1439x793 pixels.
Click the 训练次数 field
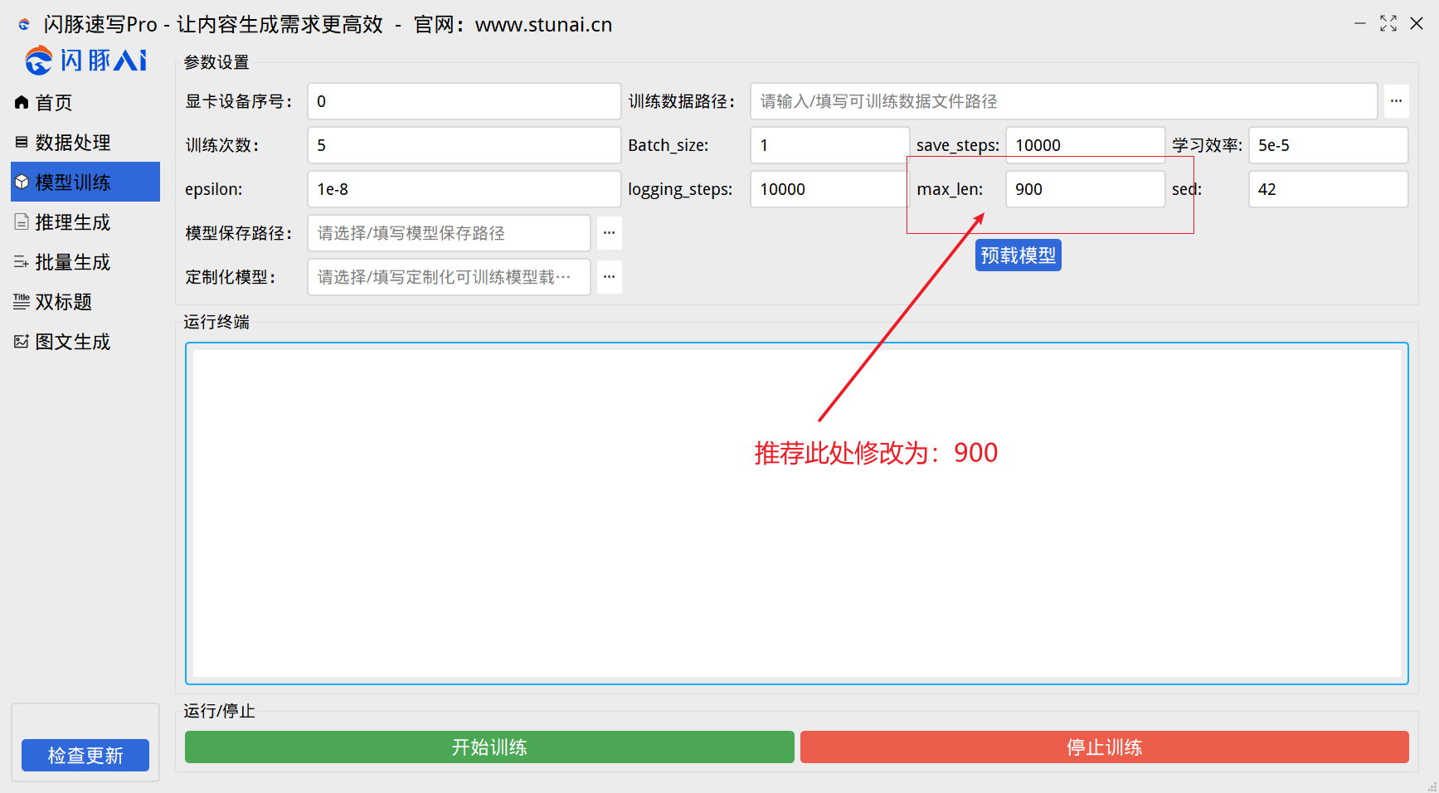[x=464, y=145]
